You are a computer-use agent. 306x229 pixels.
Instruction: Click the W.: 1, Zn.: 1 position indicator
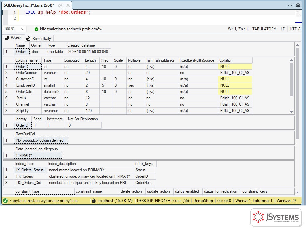point(238,29)
